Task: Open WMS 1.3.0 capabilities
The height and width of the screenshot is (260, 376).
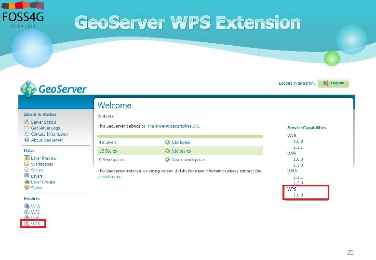Action: (298, 183)
